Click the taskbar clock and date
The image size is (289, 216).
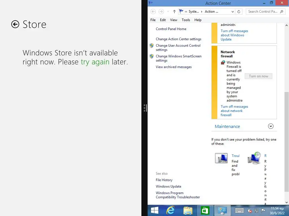(x=277, y=211)
